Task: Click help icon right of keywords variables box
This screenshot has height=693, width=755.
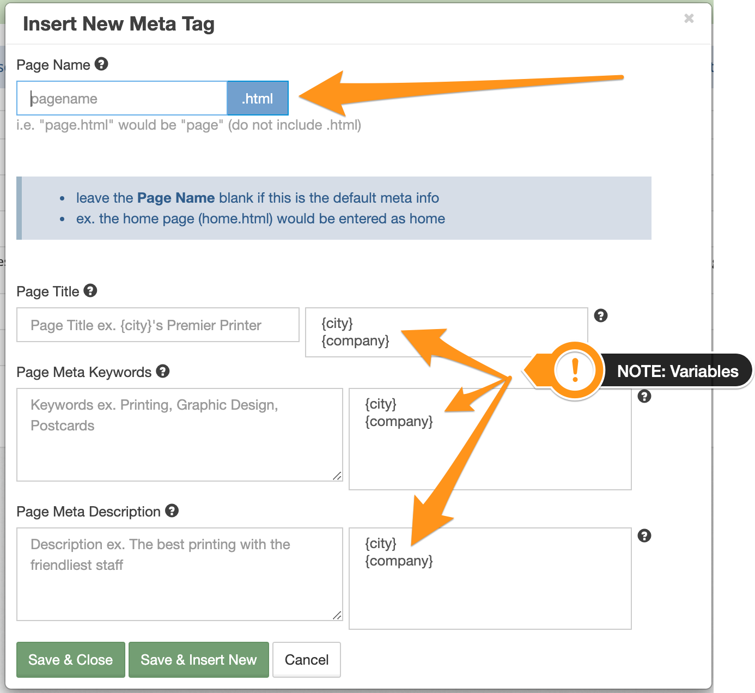Action: pos(644,396)
